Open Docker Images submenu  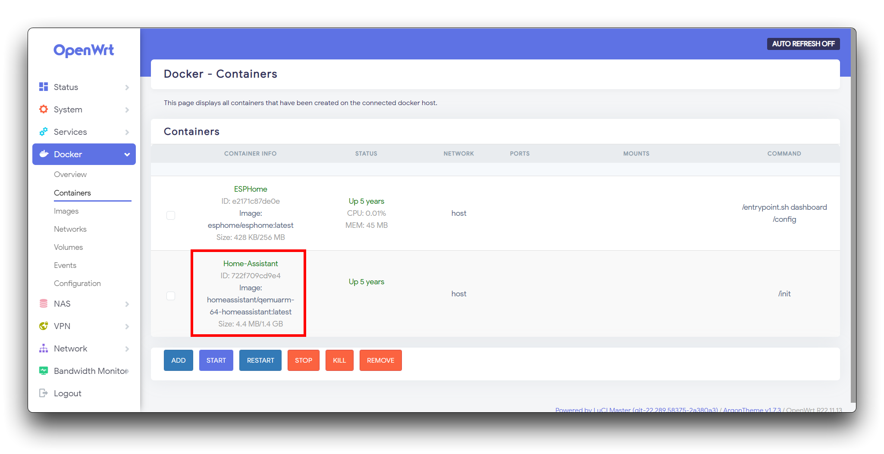point(66,211)
